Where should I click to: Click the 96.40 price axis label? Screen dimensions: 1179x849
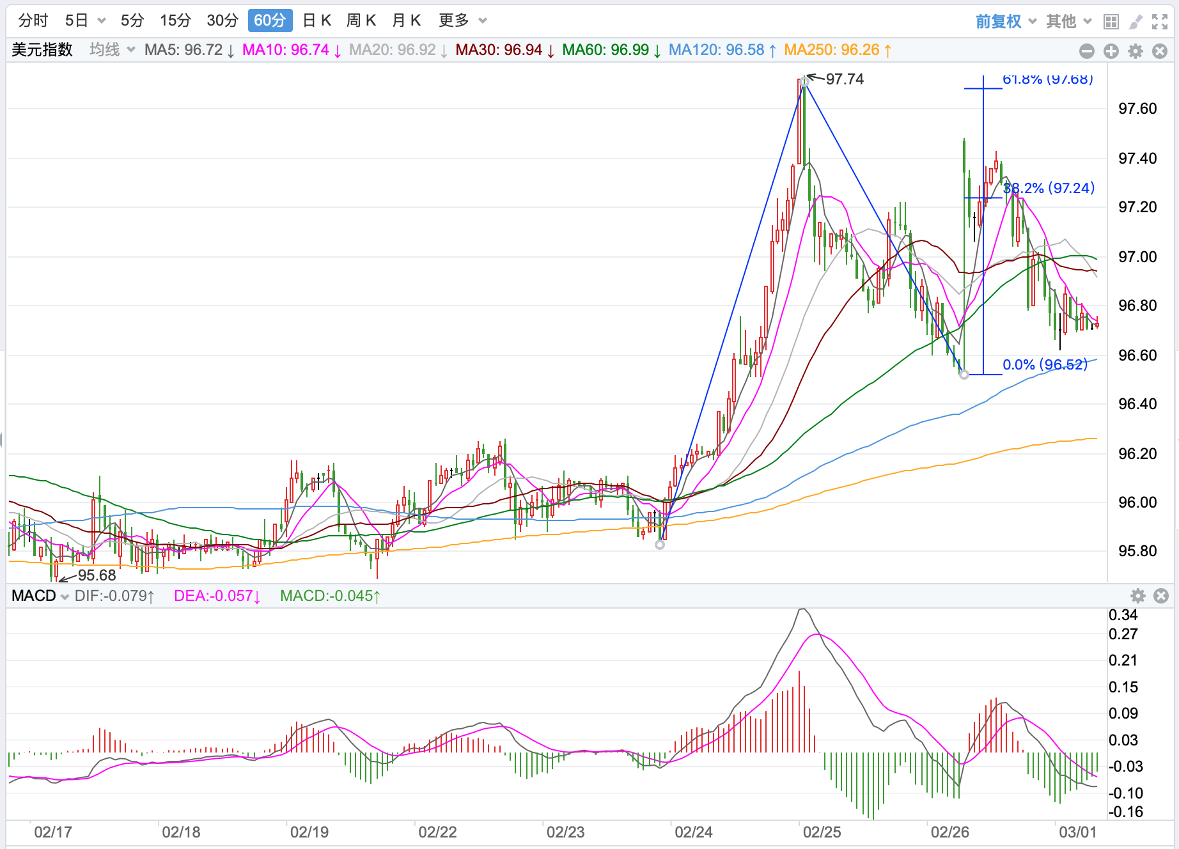click(1137, 404)
